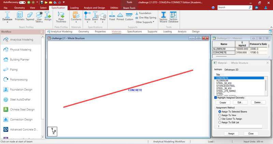Image resolution: width=273 pixels, height=144 pixels.
Task: Open the Prismatic beam profile tool
Action: pos(19,16)
